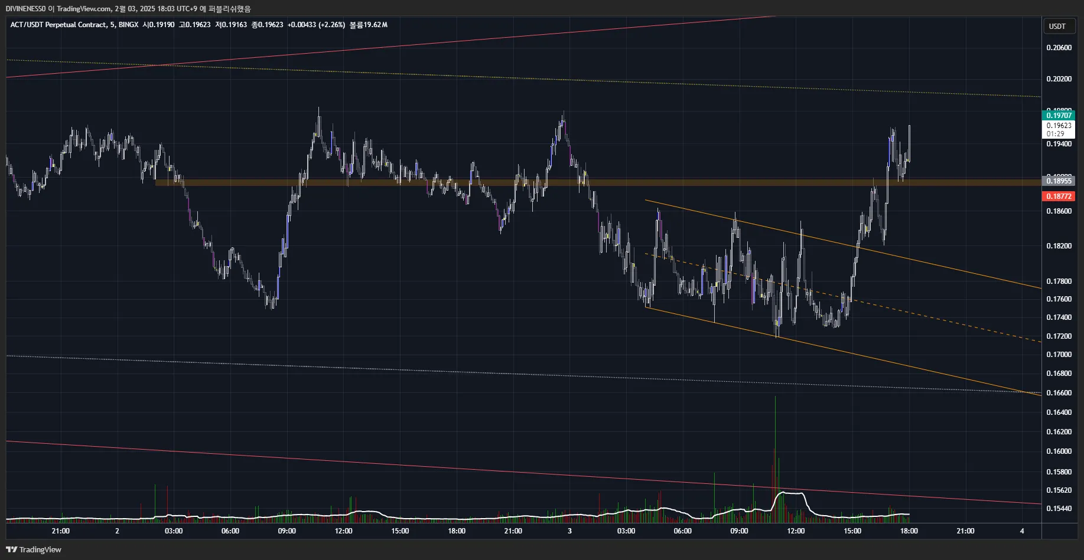Click the 0.17400 price scale label

click(x=1059, y=317)
